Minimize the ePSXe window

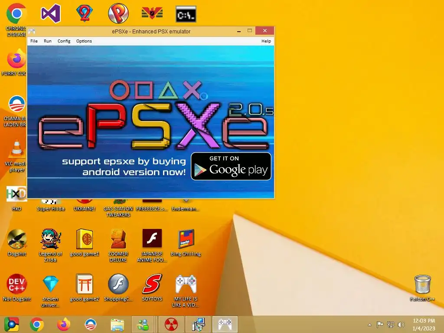(239, 31)
